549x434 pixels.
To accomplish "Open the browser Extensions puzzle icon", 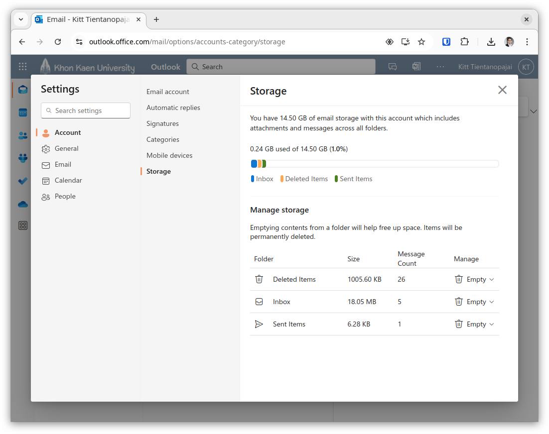I will 464,42.
